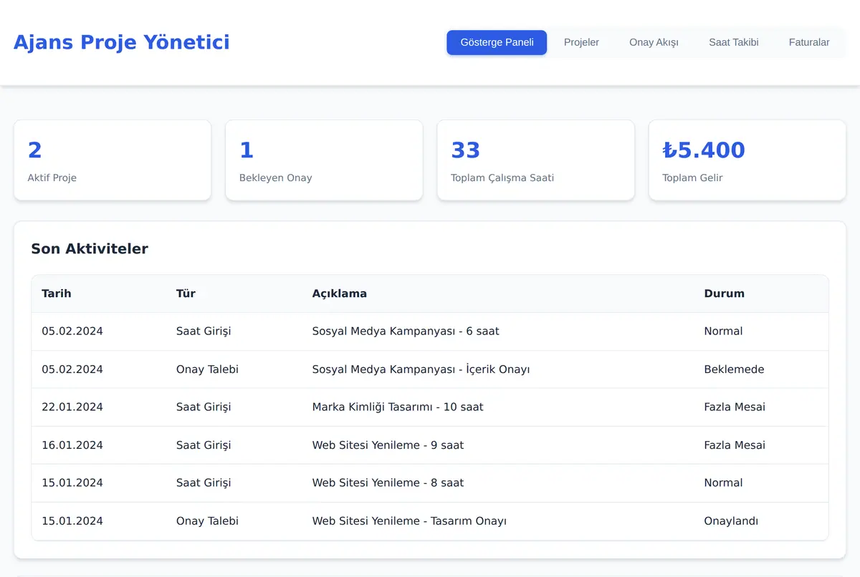Click the Durum column header
Screen dimensions: 860x577
coord(725,294)
